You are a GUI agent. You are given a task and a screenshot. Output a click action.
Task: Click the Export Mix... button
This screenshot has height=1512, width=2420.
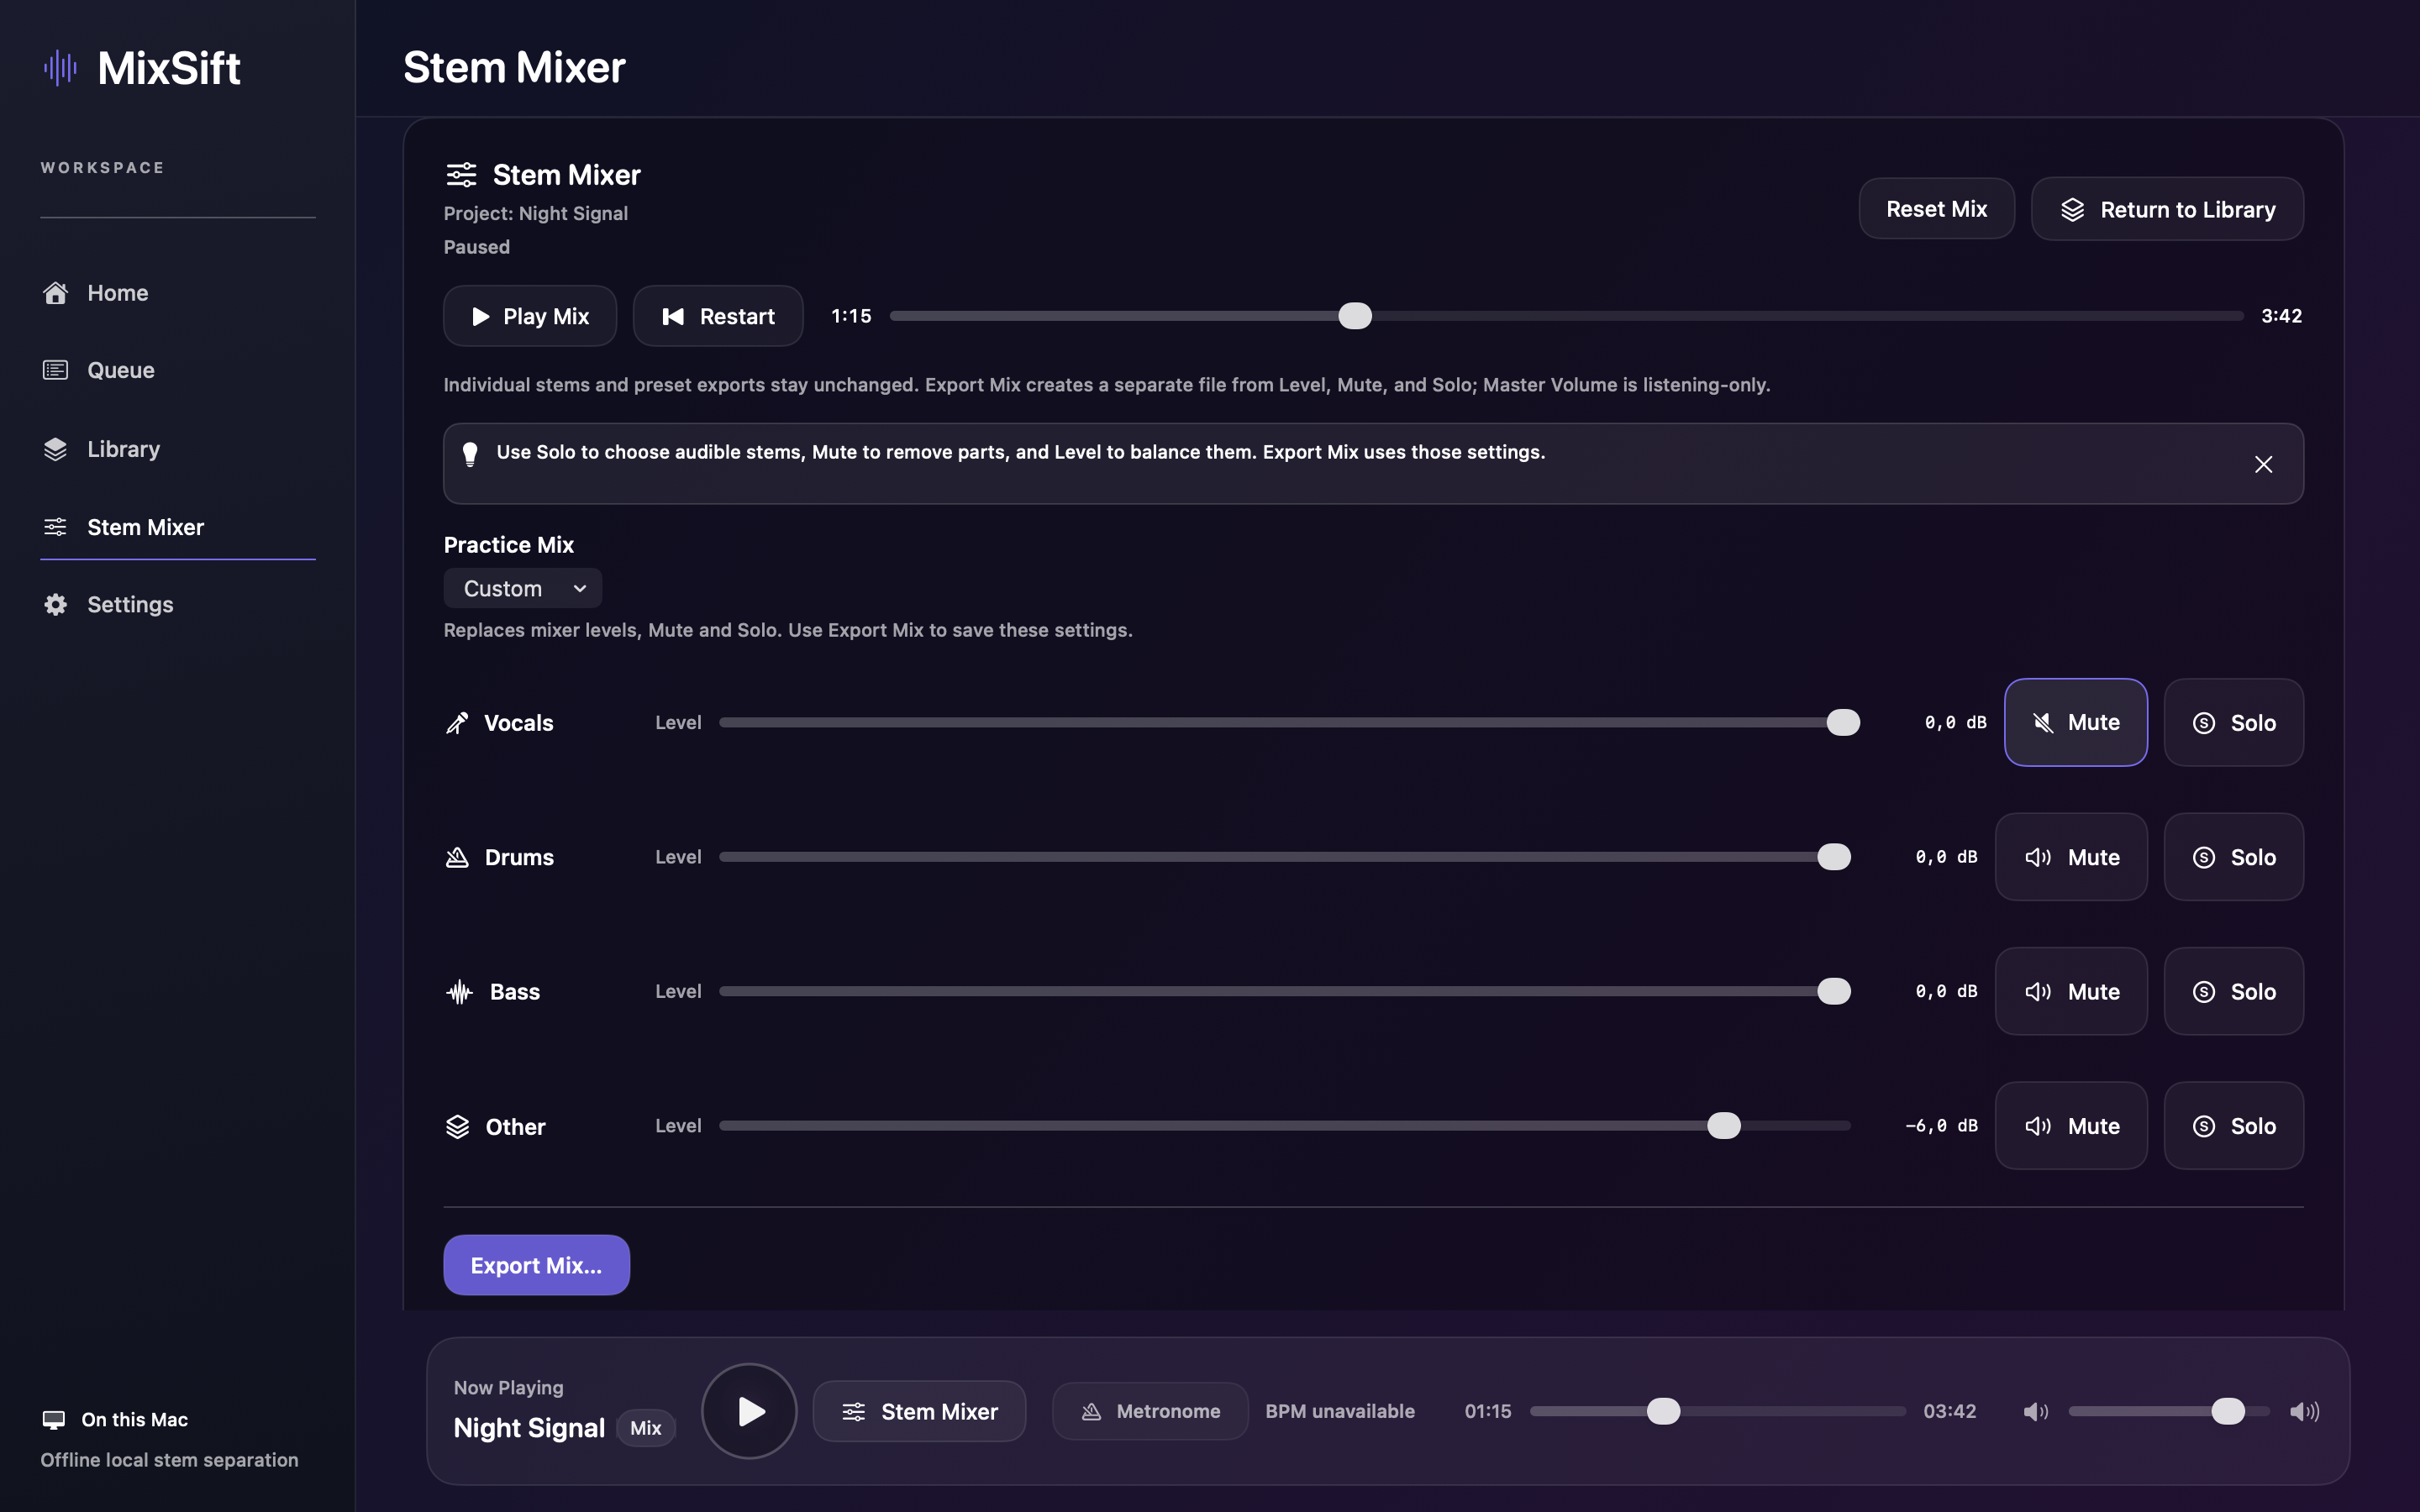pyautogui.click(x=536, y=1265)
